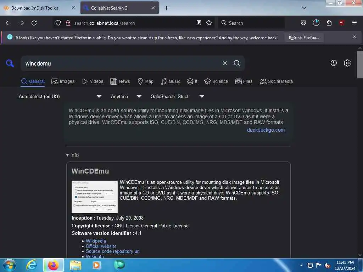Open the SearXNG about info icon
This screenshot has height=272, width=363.
click(x=334, y=63)
